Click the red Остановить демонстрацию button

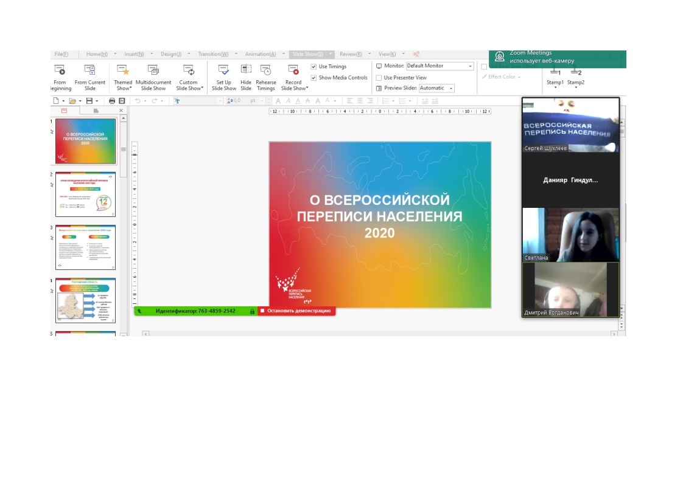[296, 311]
